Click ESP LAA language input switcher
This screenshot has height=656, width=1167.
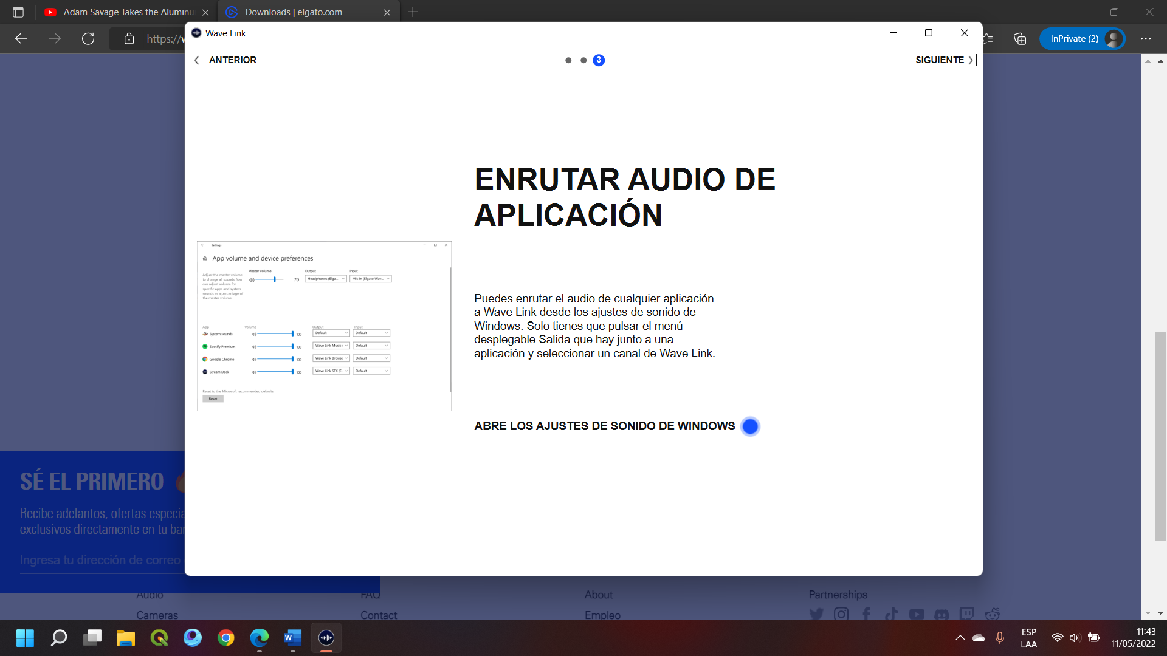tap(1028, 638)
